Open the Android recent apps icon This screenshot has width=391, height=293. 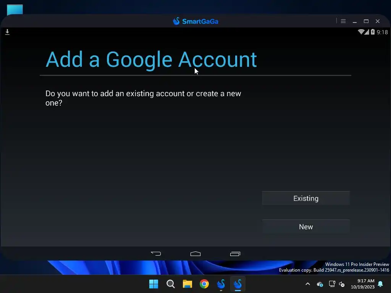point(235,254)
